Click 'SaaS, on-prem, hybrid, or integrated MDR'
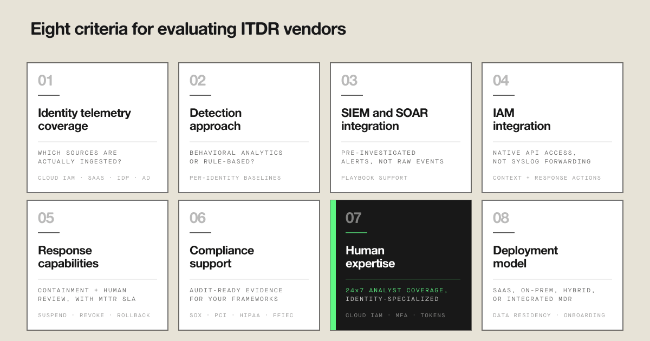 click(x=544, y=294)
